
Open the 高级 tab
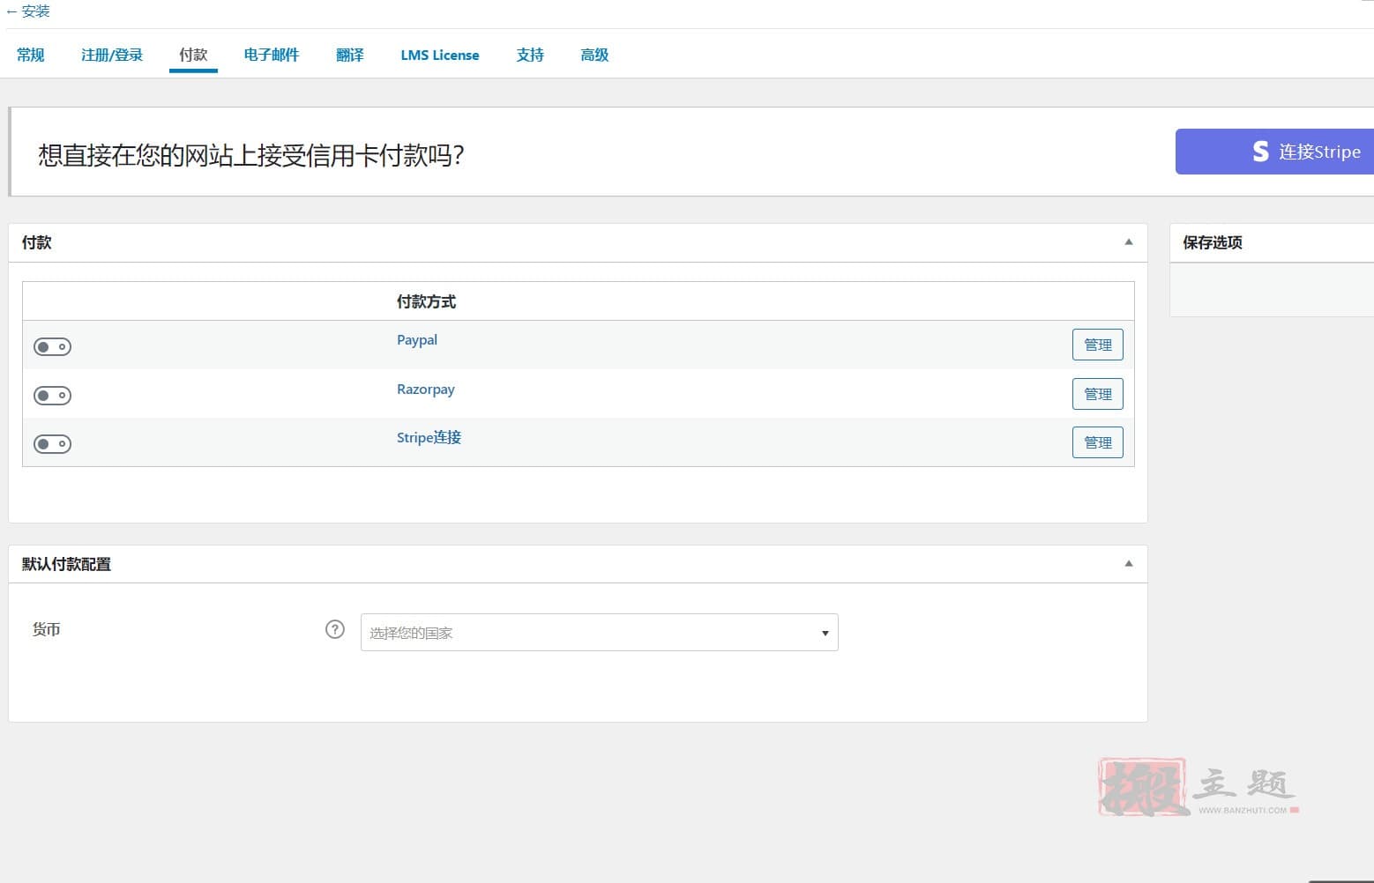pos(594,55)
